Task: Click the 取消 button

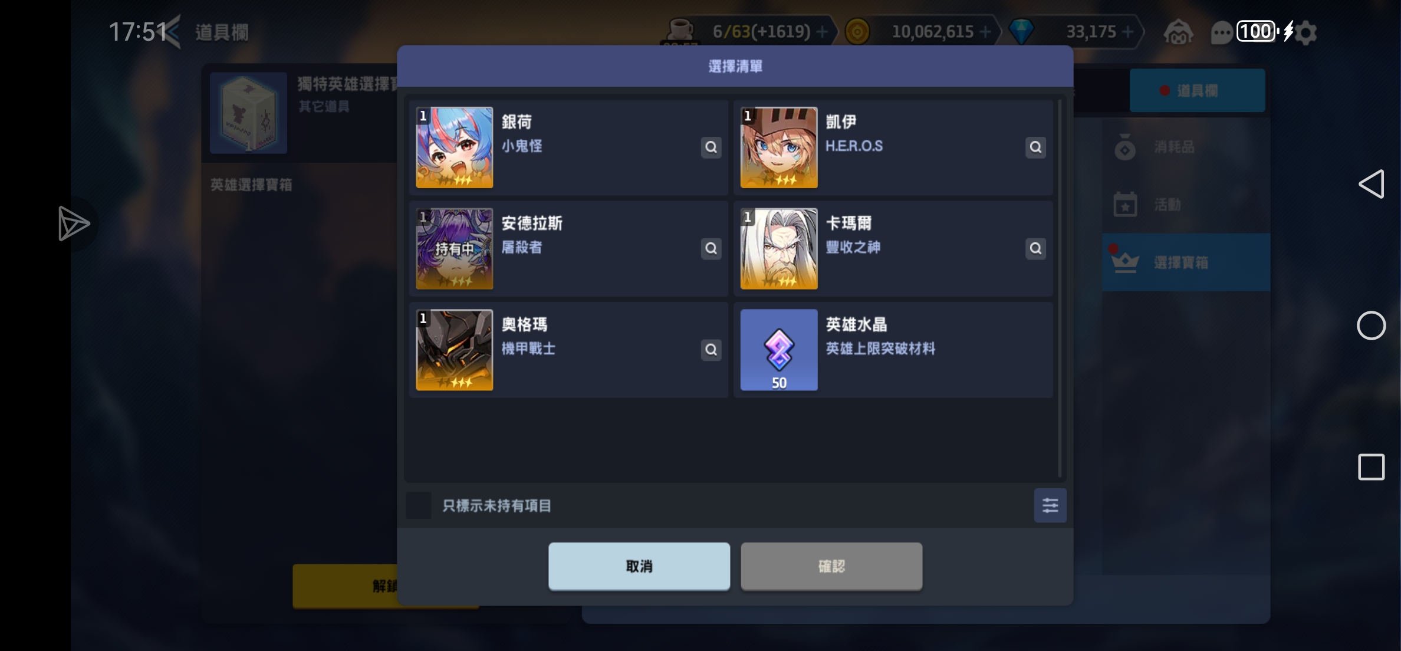Action: coord(639,567)
